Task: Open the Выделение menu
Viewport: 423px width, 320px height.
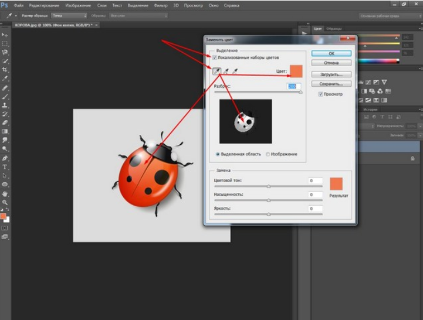Action: 138,5
